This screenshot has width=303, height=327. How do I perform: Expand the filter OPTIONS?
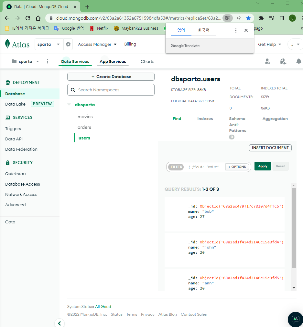[237, 167]
